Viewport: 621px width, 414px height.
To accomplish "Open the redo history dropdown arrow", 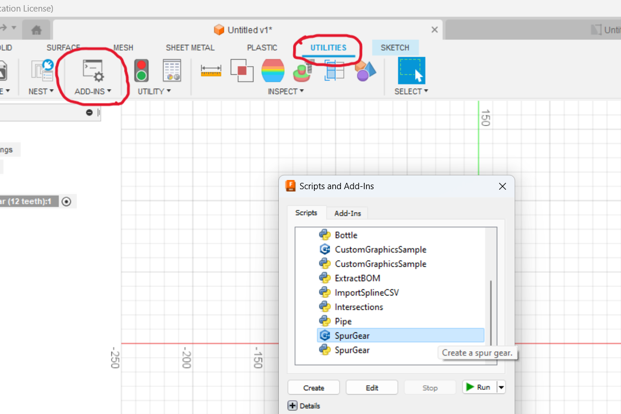I will pyautogui.click(x=14, y=28).
